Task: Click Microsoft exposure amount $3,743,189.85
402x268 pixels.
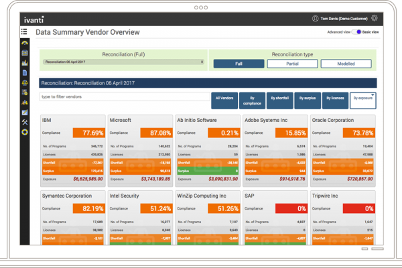Action: [155, 179]
